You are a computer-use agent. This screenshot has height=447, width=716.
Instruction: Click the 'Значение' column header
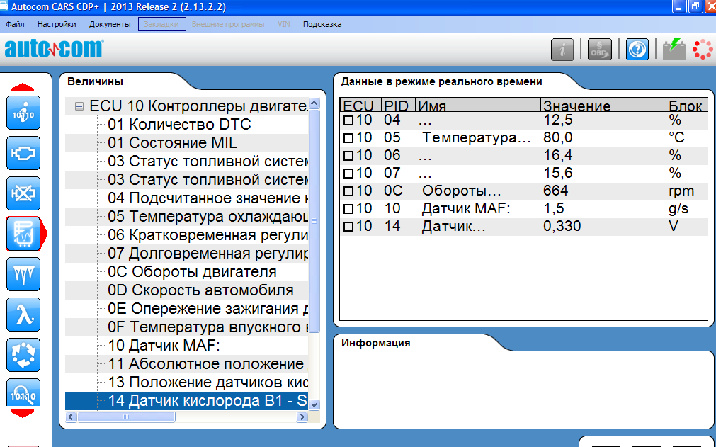click(x=576, y=106)
